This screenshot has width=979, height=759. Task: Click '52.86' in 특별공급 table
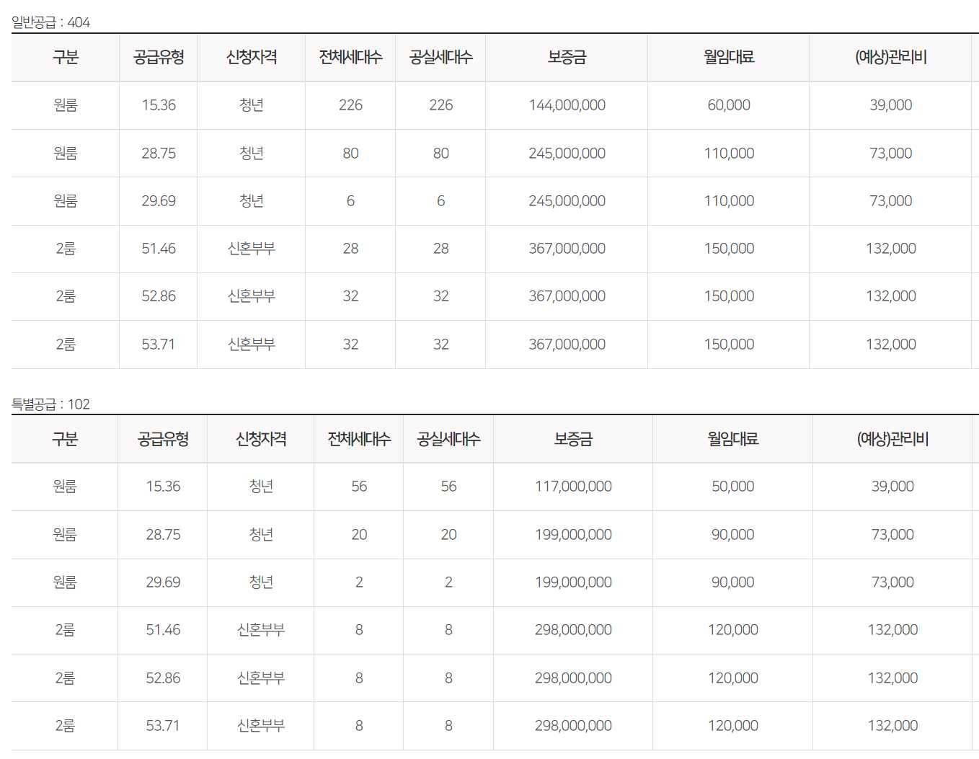(163, 678)
